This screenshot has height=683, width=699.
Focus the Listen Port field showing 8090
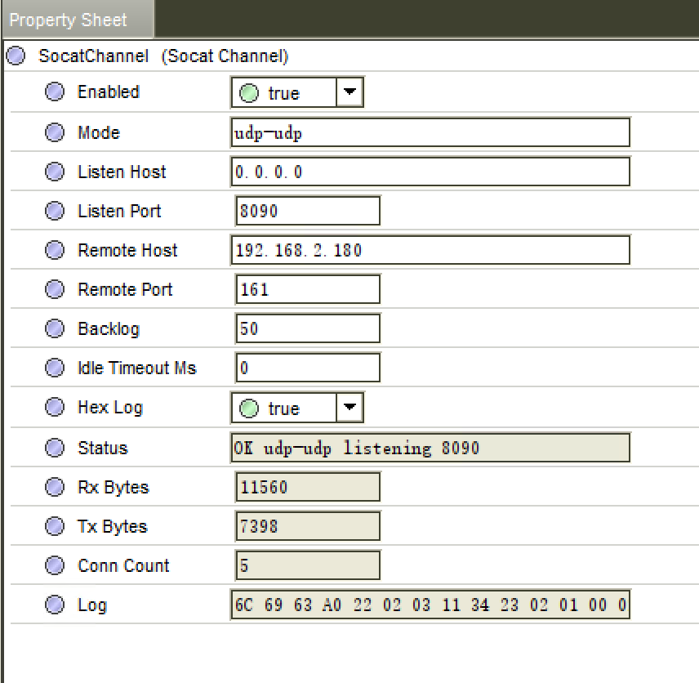[308, 211]
